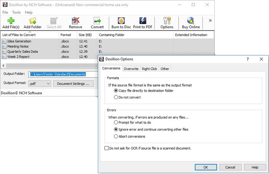Select the Week 2 Report file name
The height and width of the screenshot is (174, 269).
tap(18, 57)
